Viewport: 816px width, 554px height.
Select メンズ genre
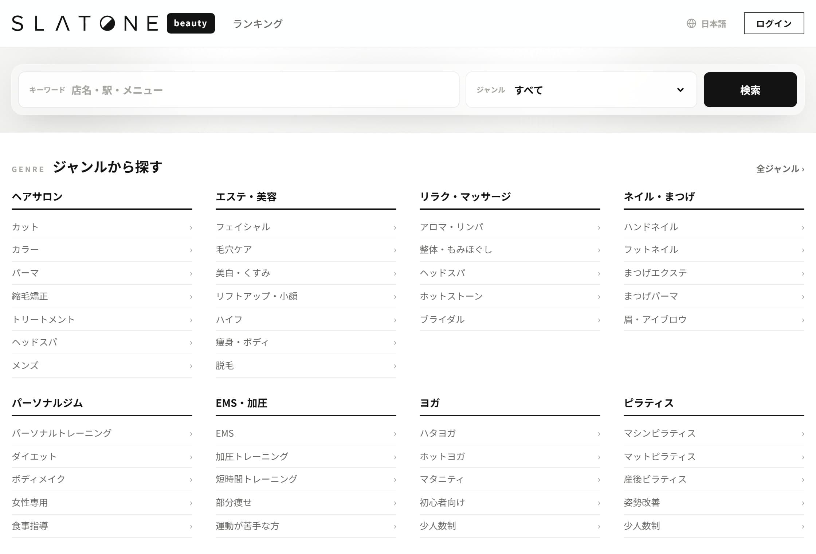click(102, 366)
